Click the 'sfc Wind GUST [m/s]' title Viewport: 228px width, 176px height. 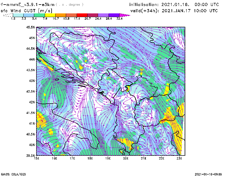pyautogui.click(x=26, y=11)
